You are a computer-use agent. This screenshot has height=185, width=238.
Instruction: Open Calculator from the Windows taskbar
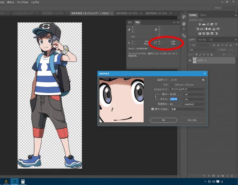[23, 181]
